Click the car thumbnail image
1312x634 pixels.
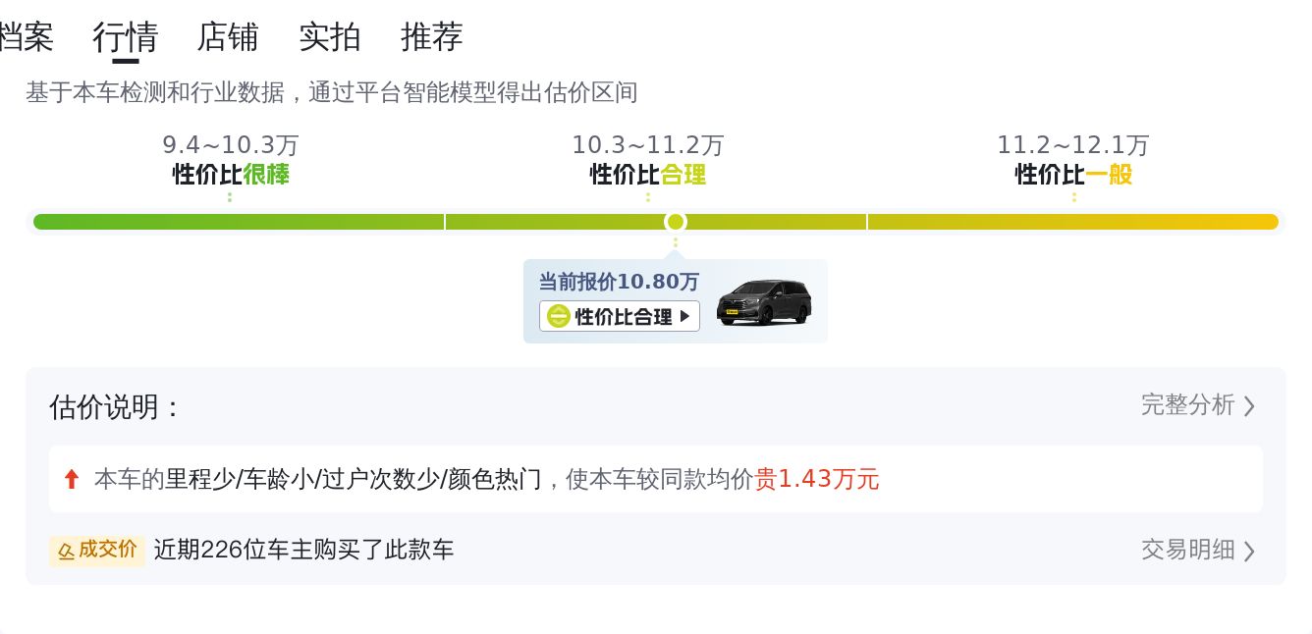[x=764, y=302]
